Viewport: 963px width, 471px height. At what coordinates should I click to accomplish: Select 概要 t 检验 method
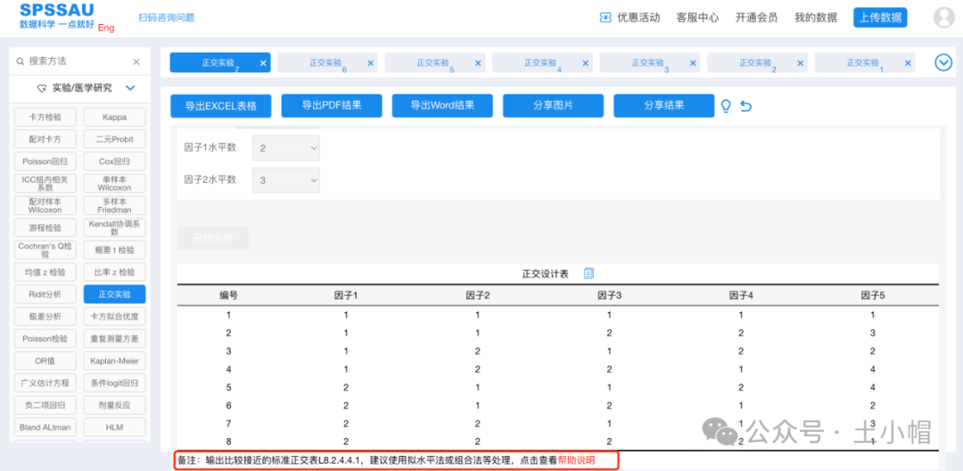click(x=115, y=250)
